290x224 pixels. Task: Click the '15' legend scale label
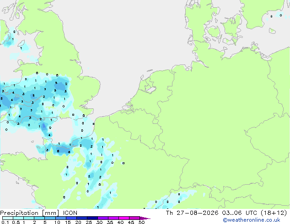click(68, 222)
